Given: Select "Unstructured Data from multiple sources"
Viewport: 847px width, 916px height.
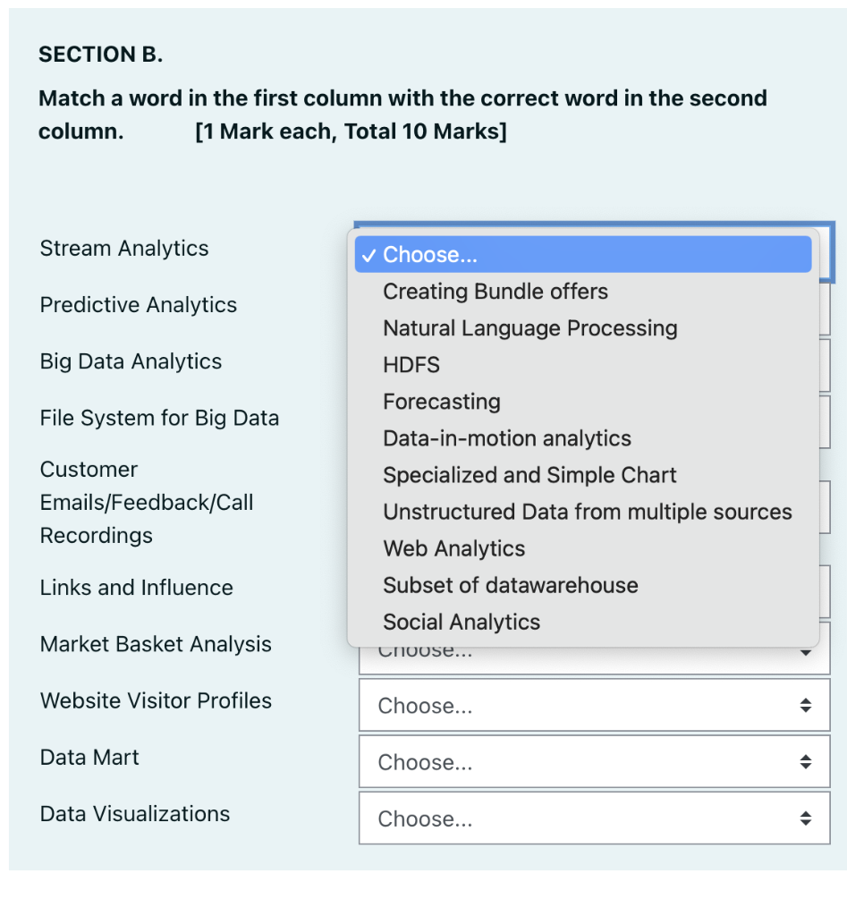Looking at the screenshot, I should click(x=587, y=512).
